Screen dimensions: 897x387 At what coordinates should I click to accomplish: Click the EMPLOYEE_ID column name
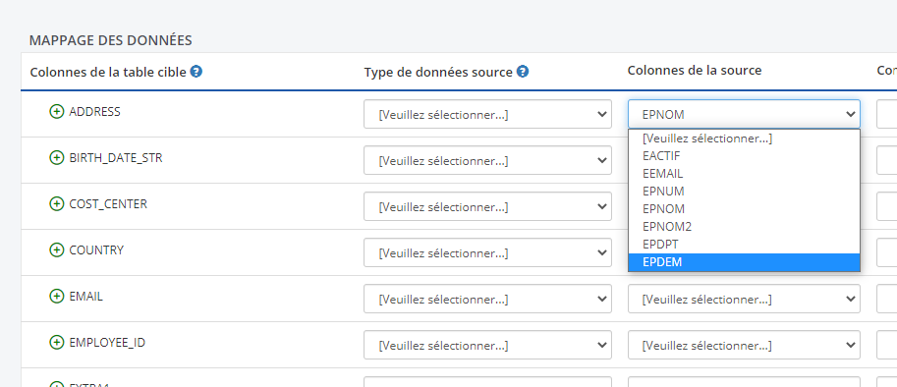[107, 343]
